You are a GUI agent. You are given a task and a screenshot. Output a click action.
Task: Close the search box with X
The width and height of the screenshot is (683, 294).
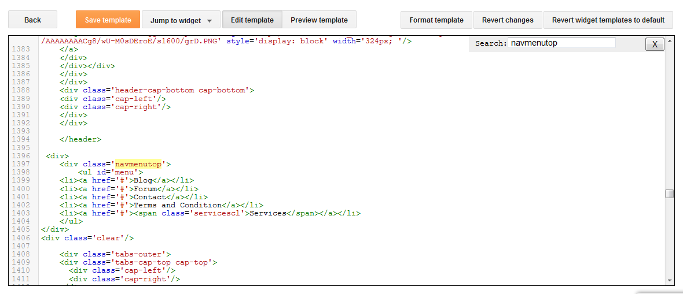coord(655,44)
